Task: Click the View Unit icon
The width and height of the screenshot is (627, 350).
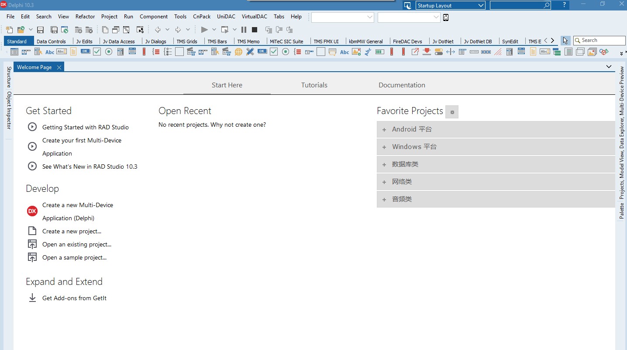Action: click(x=105, y=30)
